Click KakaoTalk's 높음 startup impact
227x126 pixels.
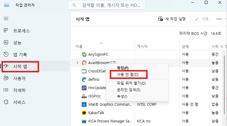pyautogui.click(x=215, y=113)
